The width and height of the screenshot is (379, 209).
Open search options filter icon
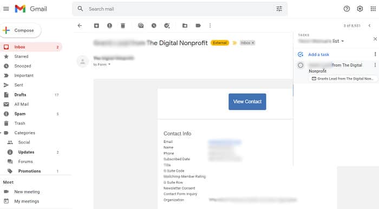point(279,9)
